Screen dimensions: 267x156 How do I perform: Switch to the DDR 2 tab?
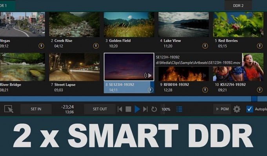[238, 5]
